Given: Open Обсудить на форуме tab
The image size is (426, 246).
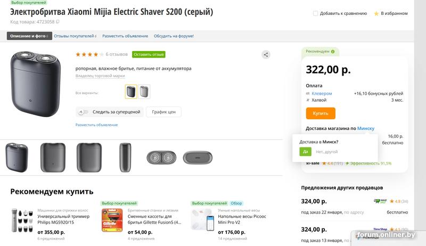Looking at the screenshot, I should pyautogui.click(x=174, y=36).
